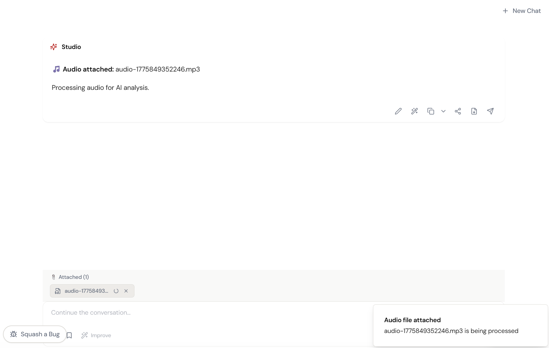Copy the response using the copy icon

[431, 111]
